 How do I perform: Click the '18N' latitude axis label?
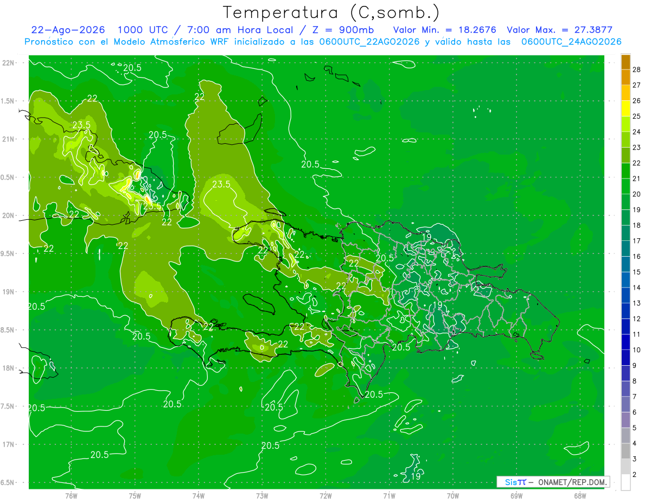click(x=9, y=368)
